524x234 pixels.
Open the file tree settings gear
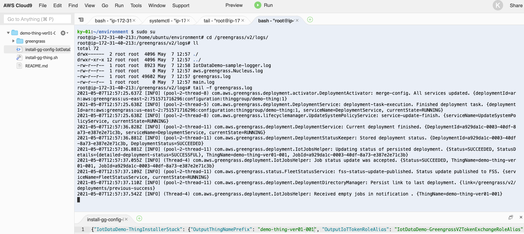tap(64, 33)
